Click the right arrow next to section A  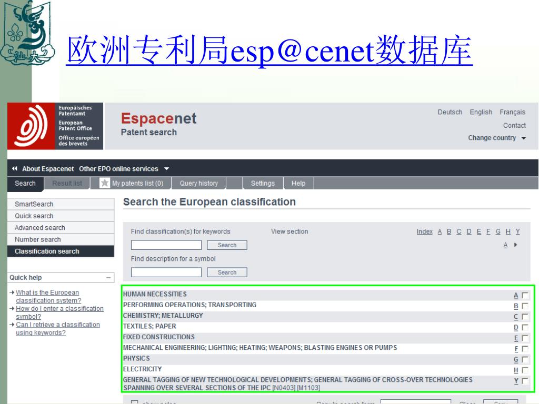pos(516,245)
